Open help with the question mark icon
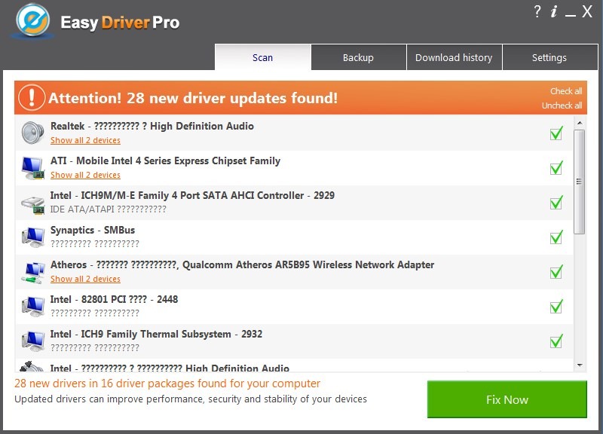This screenshot has width=603, height=434. 537,11
